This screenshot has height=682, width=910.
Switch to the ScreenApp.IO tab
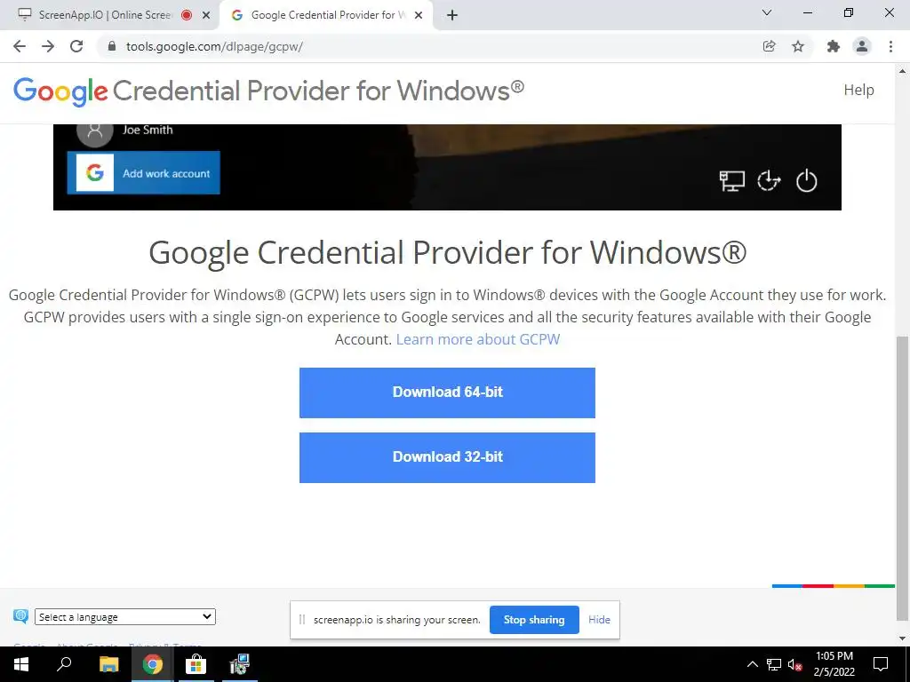tap(106, 15)
